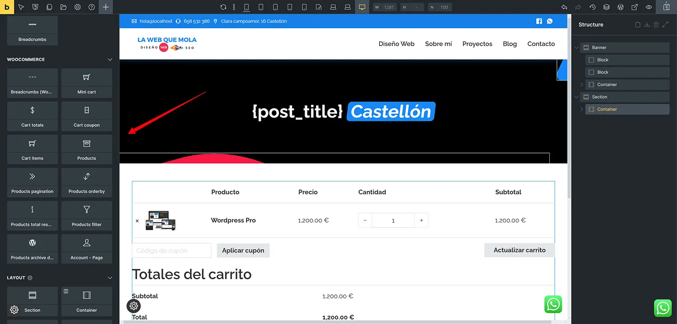Screen dimensions: 677x324
Task: Click the Wordpress Pro product link
Action: click(x=233, y=221)
